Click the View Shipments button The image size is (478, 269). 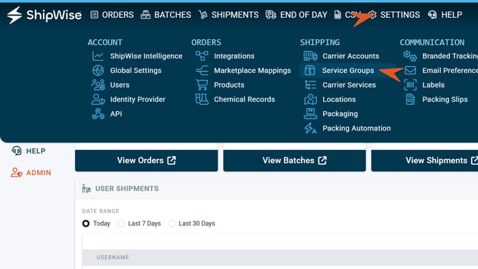tap(424, 161)
